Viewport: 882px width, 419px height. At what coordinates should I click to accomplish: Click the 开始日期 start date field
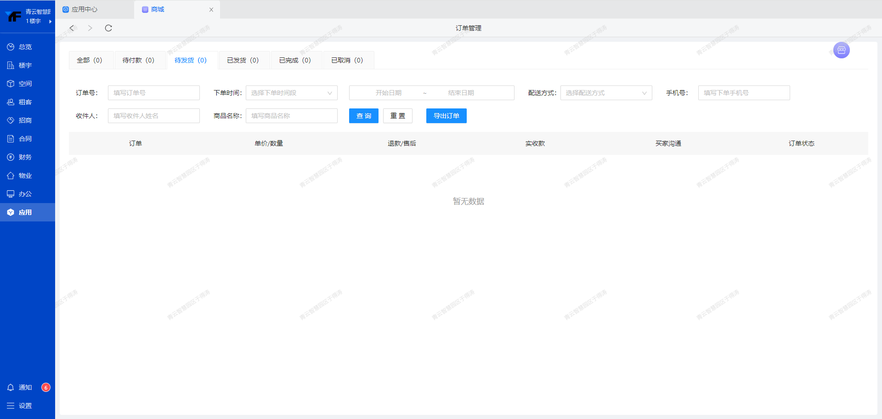(x=388, y=93)
